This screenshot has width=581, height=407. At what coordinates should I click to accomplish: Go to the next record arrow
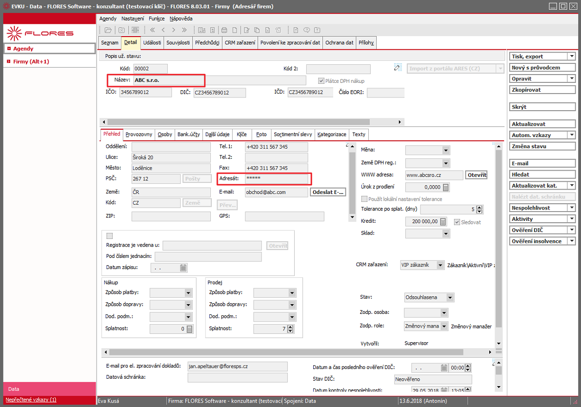point(173,30)
